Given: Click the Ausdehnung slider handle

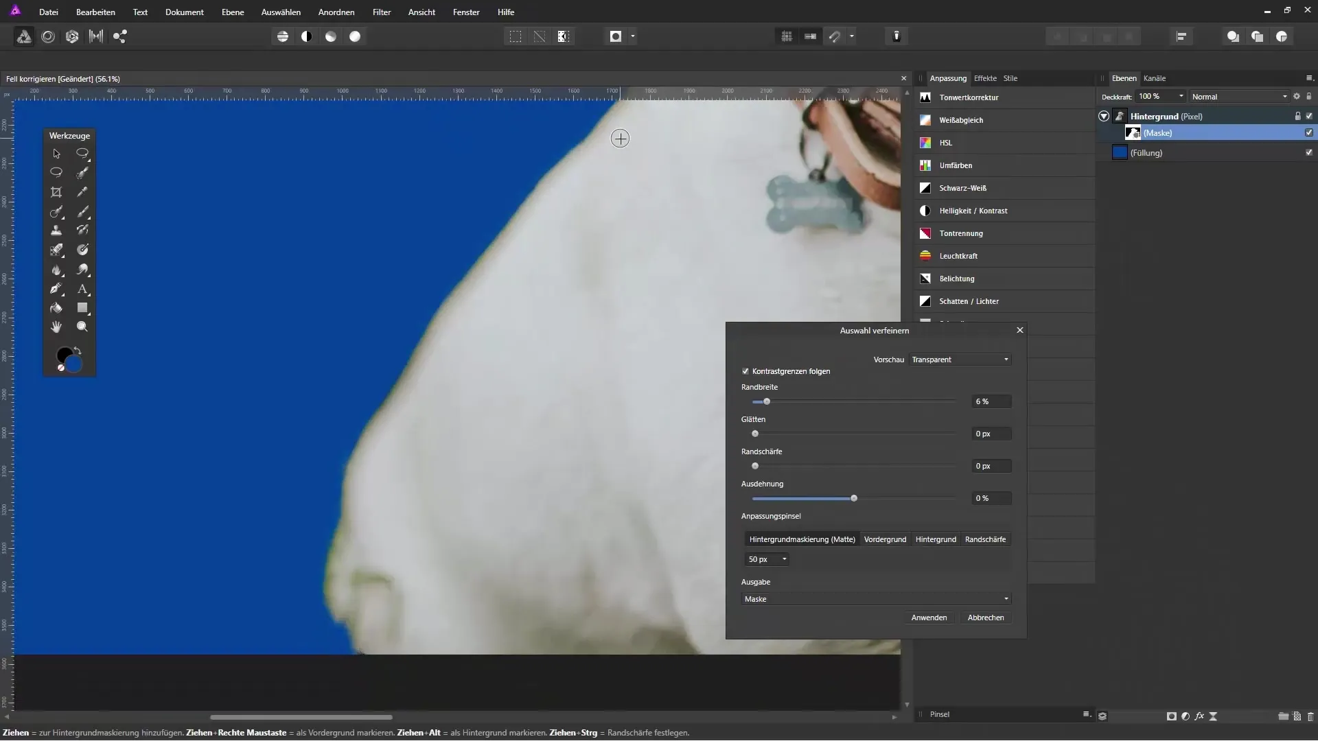Looking at the screenshot, I should [854, 499].
